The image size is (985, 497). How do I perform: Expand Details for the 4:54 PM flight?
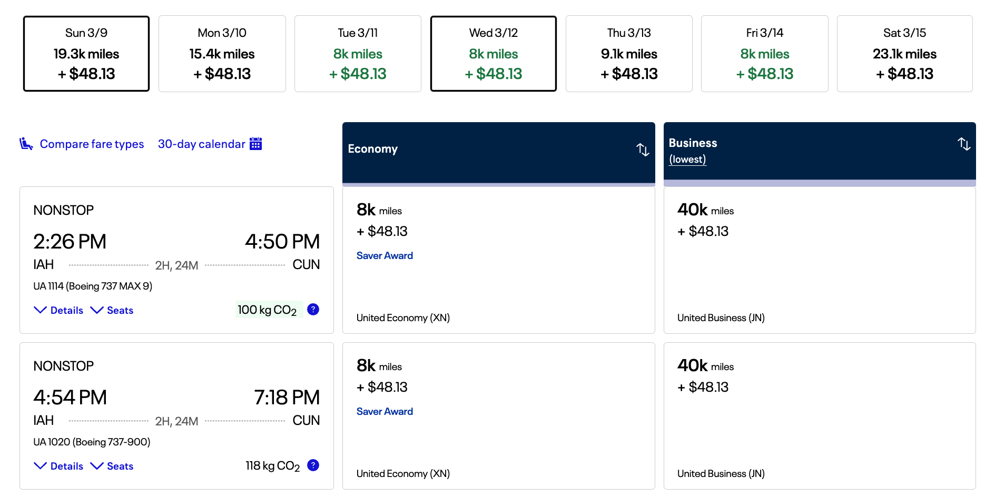tap(58, 466)
